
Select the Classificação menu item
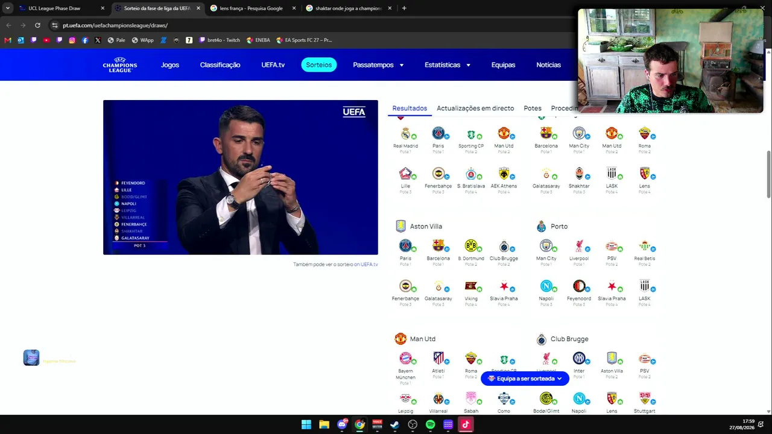[x=220, y=65]
